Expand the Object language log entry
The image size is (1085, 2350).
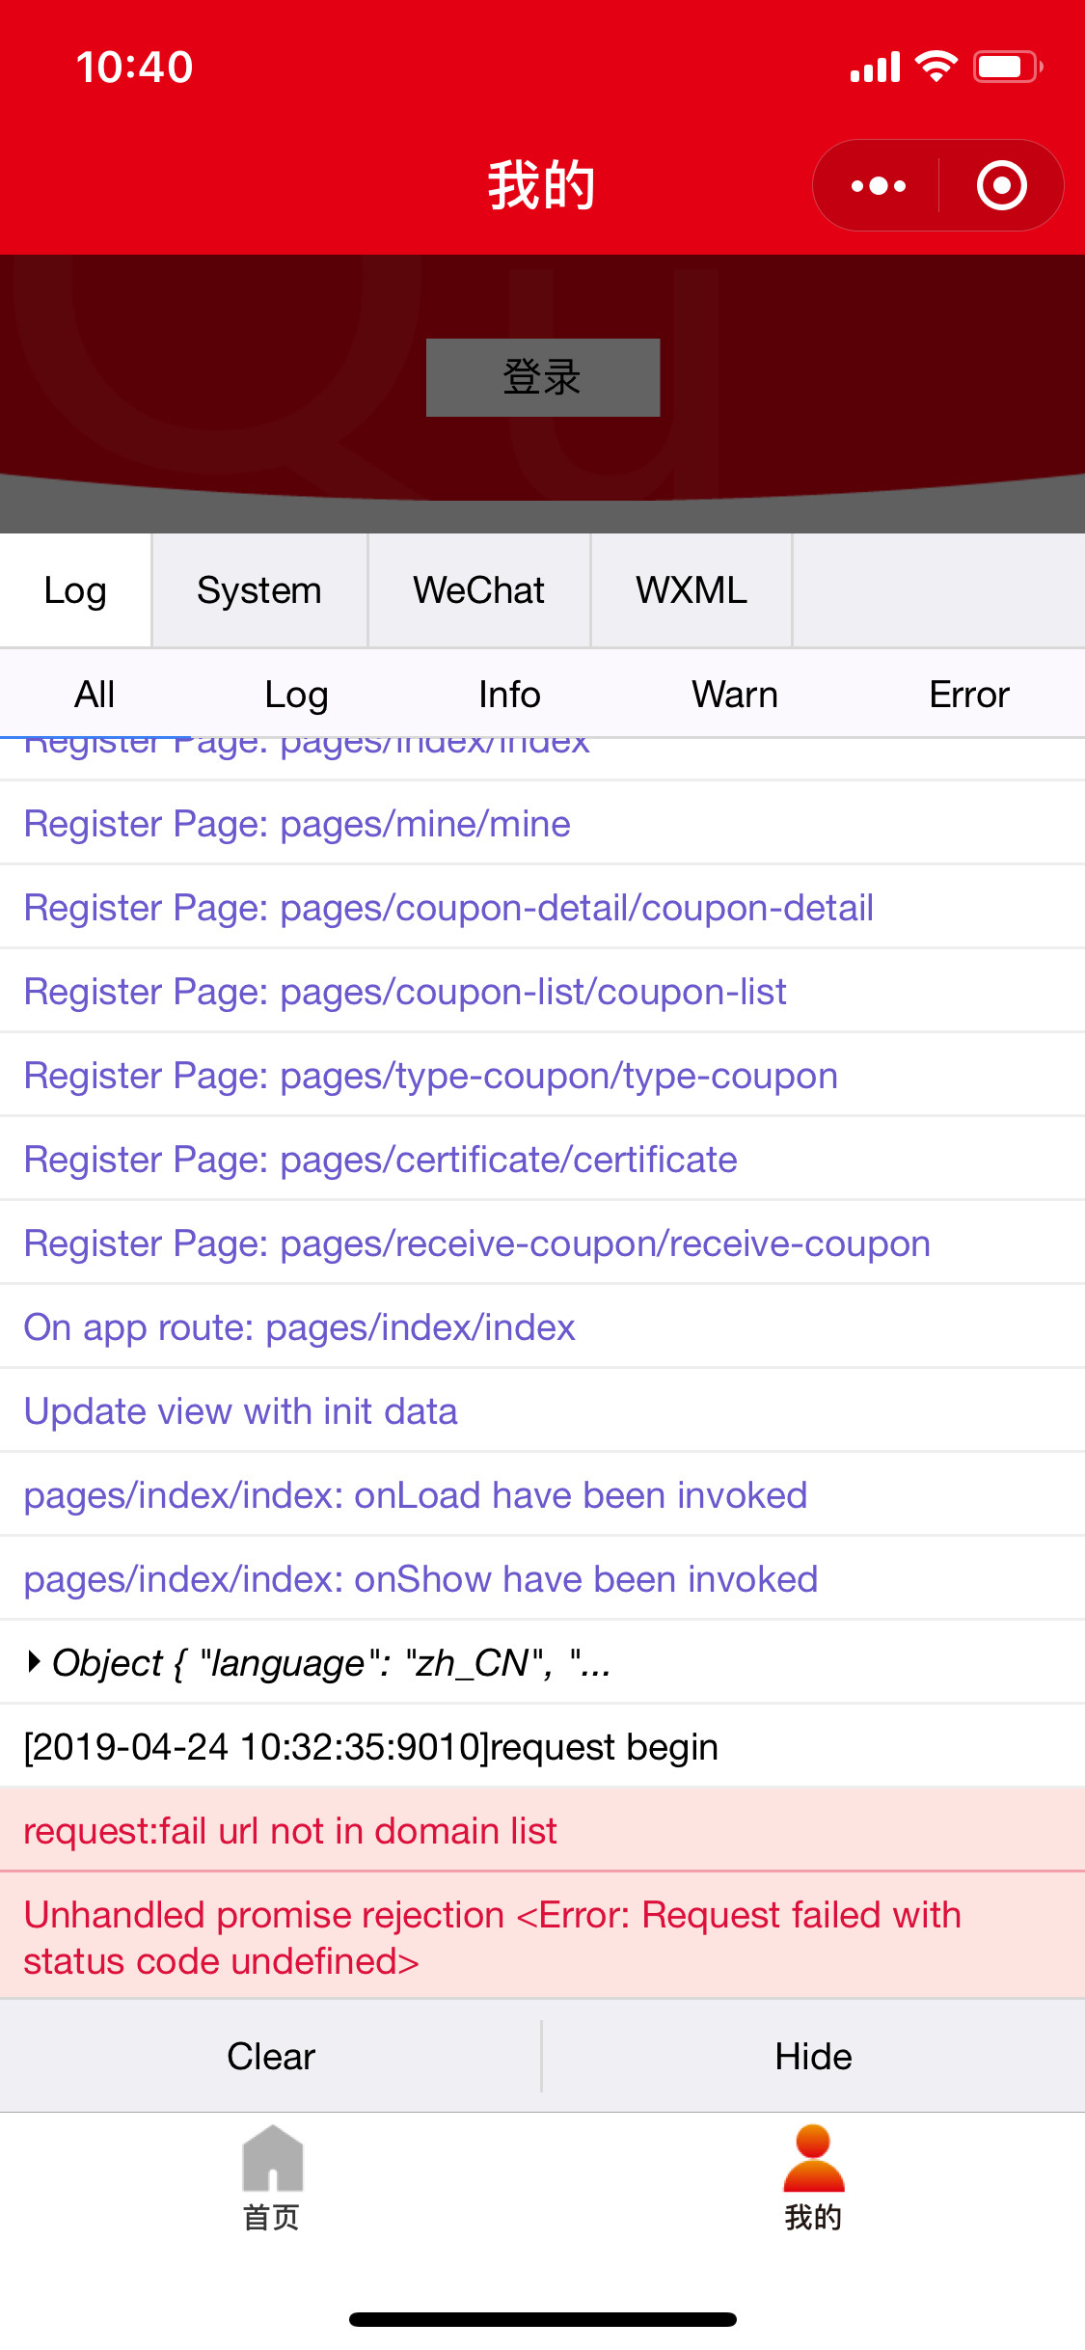[x=35, y=1662]
